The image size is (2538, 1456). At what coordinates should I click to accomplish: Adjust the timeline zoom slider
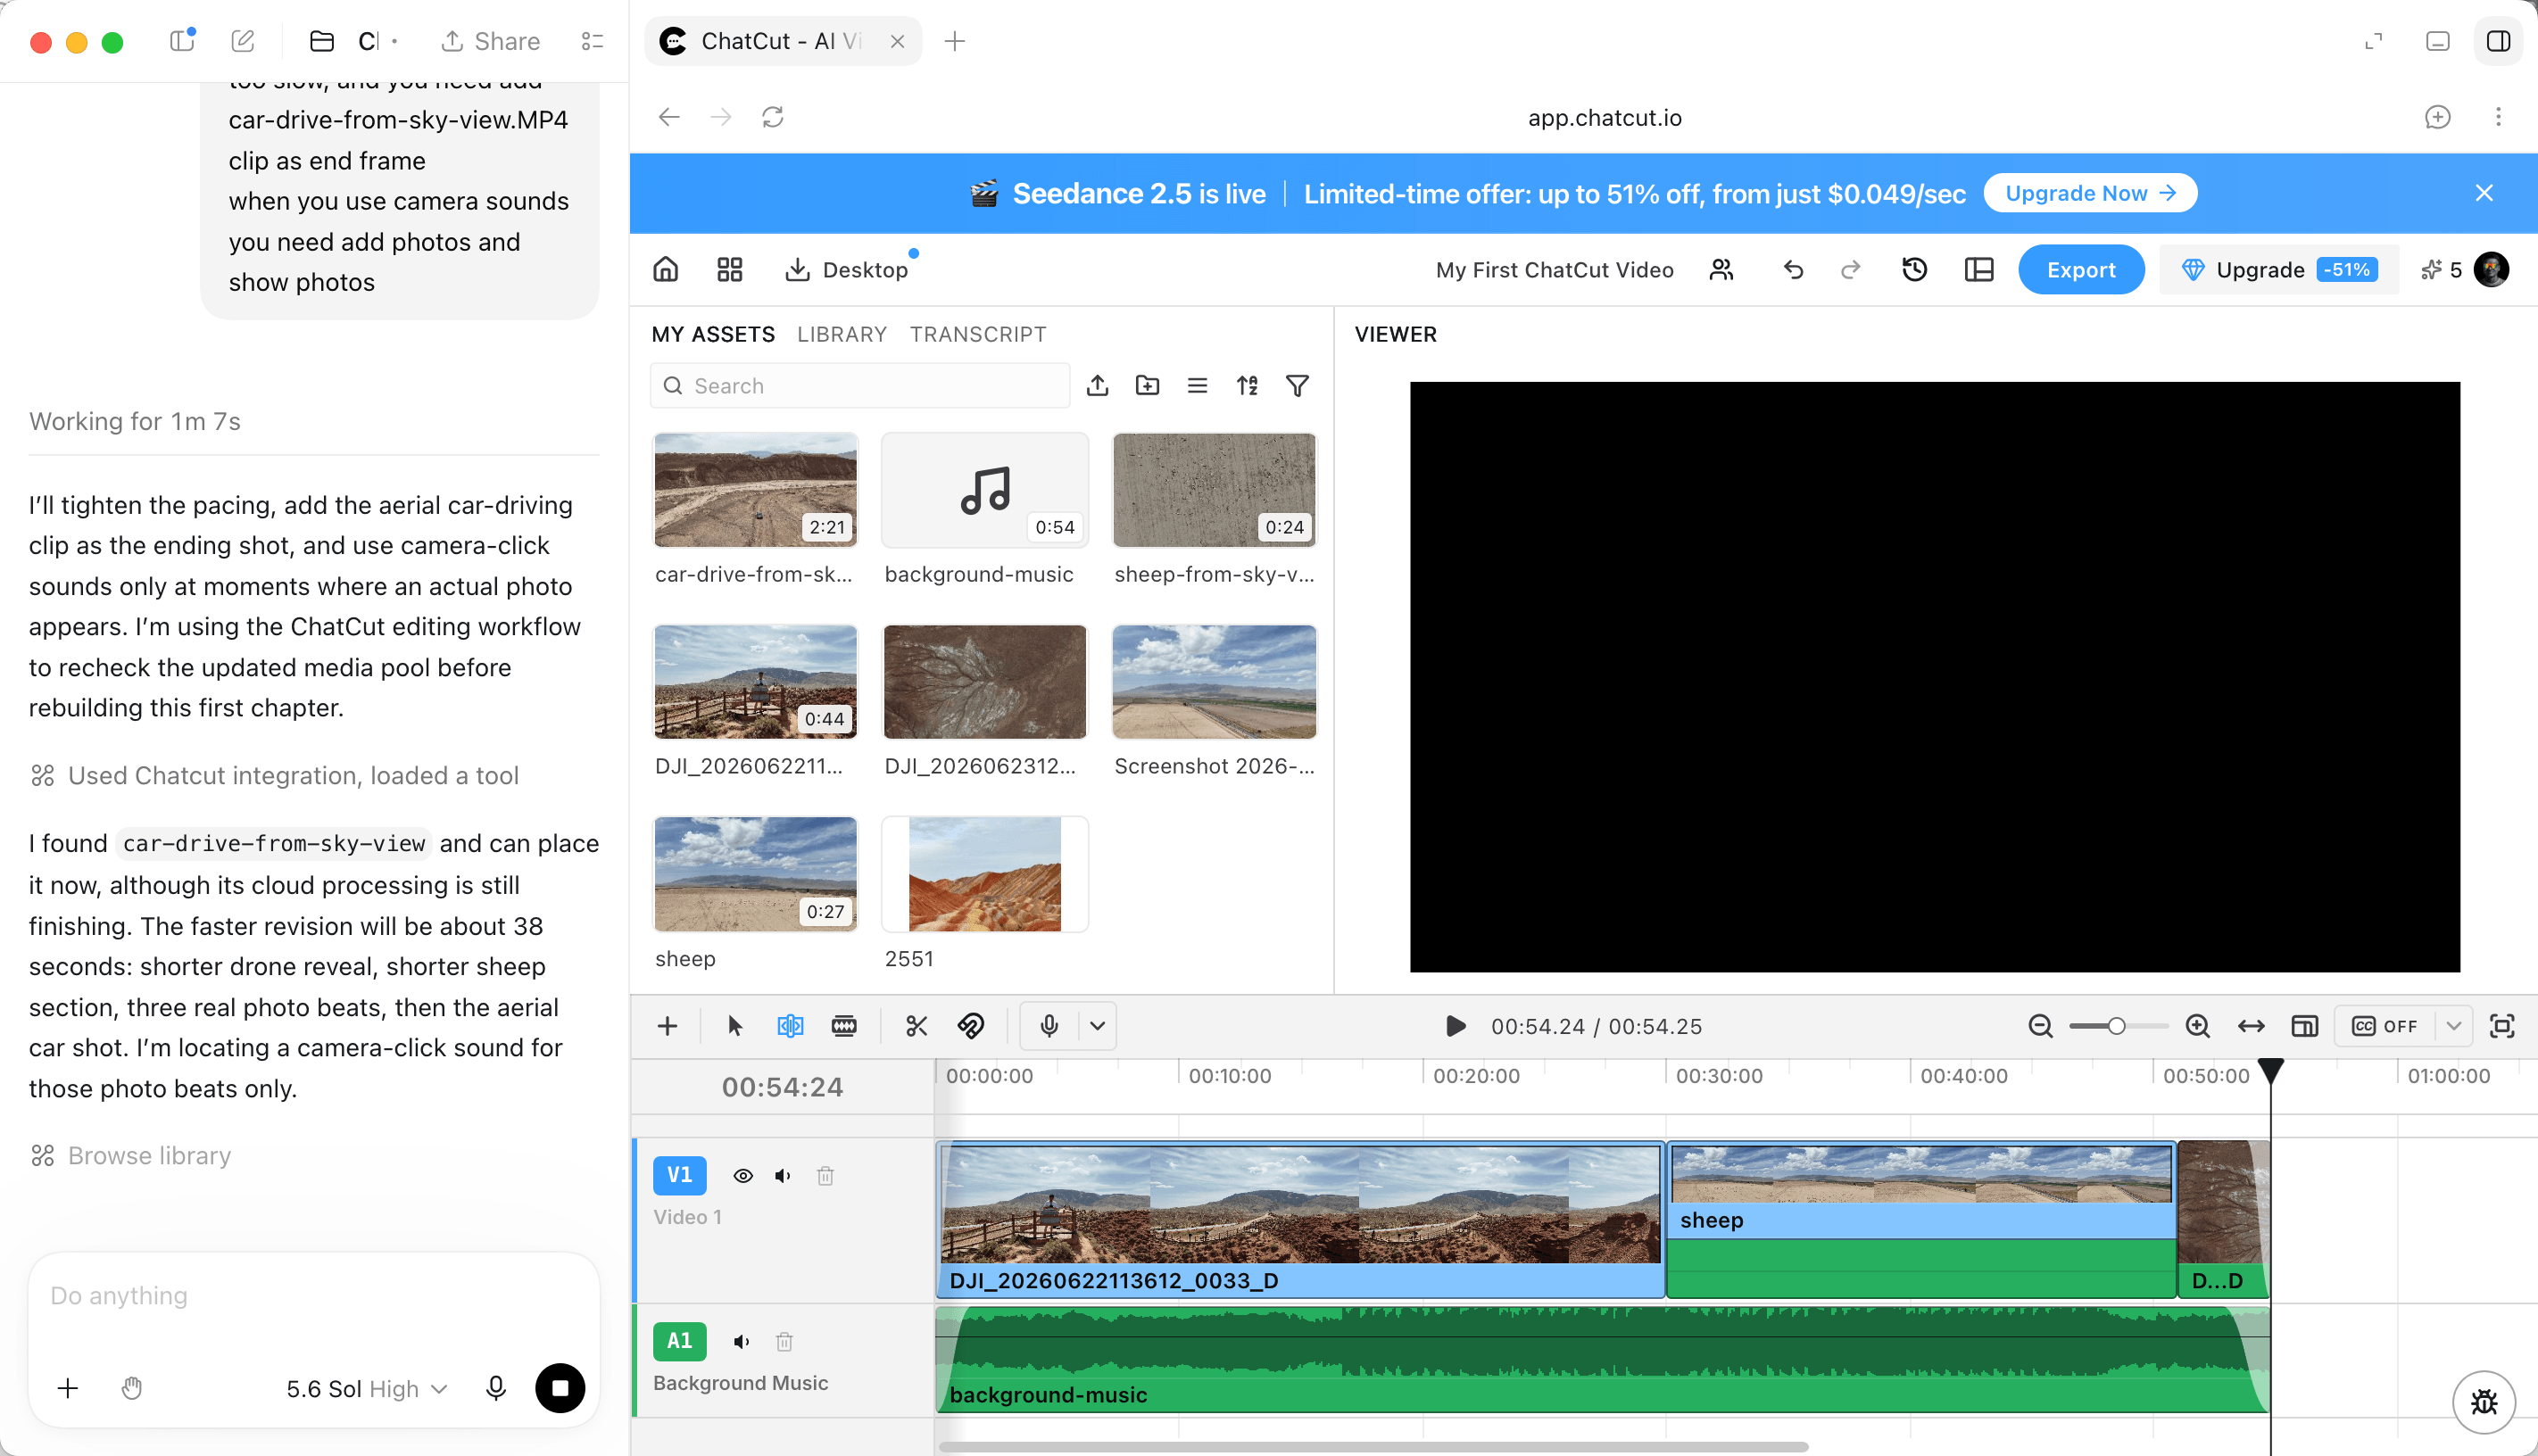2116,1026
